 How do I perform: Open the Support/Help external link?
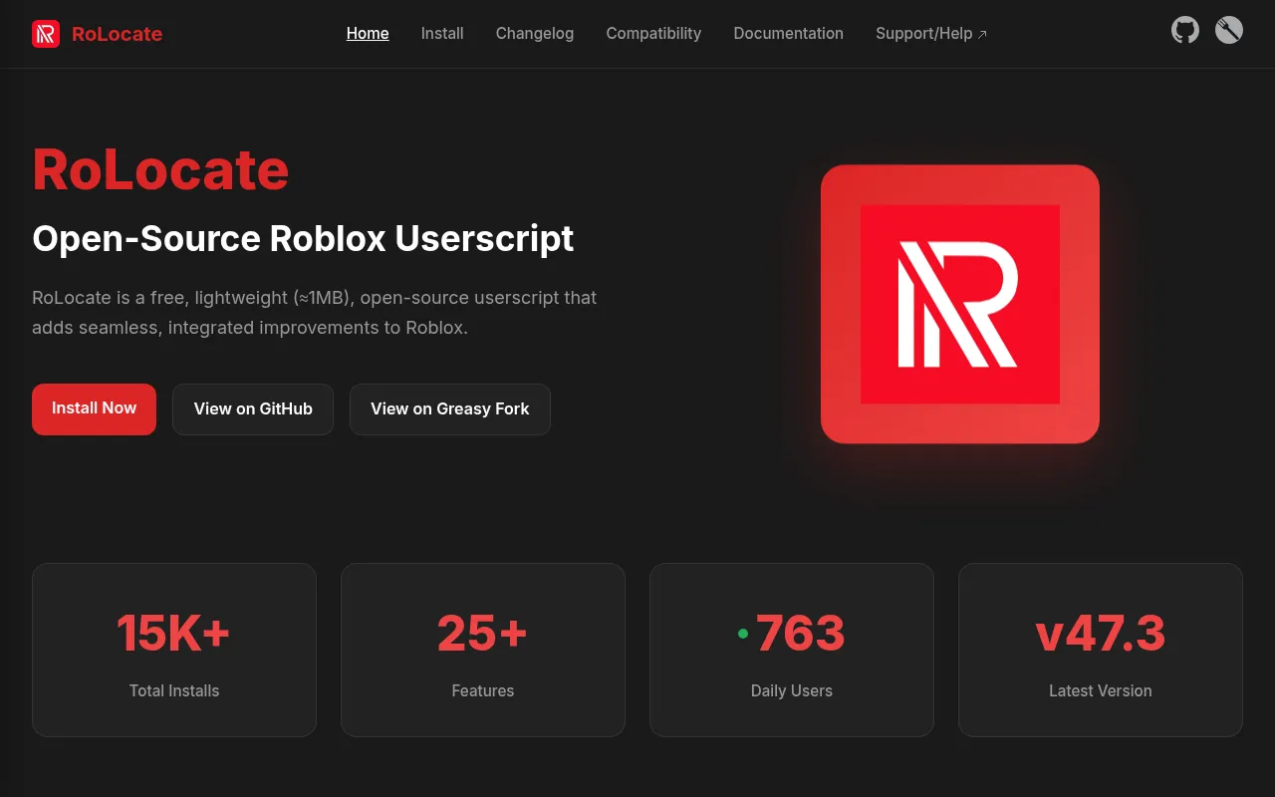(x=931, y=34)
